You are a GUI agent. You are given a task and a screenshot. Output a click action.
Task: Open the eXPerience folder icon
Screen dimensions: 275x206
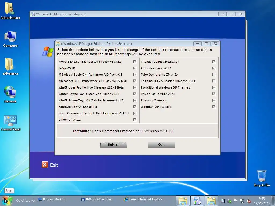(x=10, y=67)
